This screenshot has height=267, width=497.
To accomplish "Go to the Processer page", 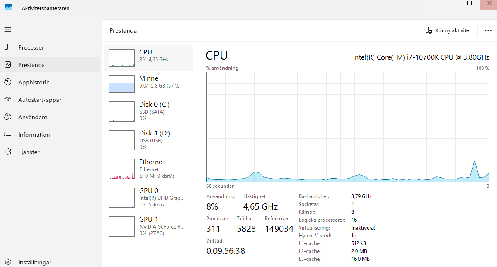I will tap(50, 47).
